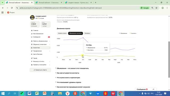Switch to the Уровень спроса tab
Image resolution: width=170 pixels, height=96 pixels.
62,33
